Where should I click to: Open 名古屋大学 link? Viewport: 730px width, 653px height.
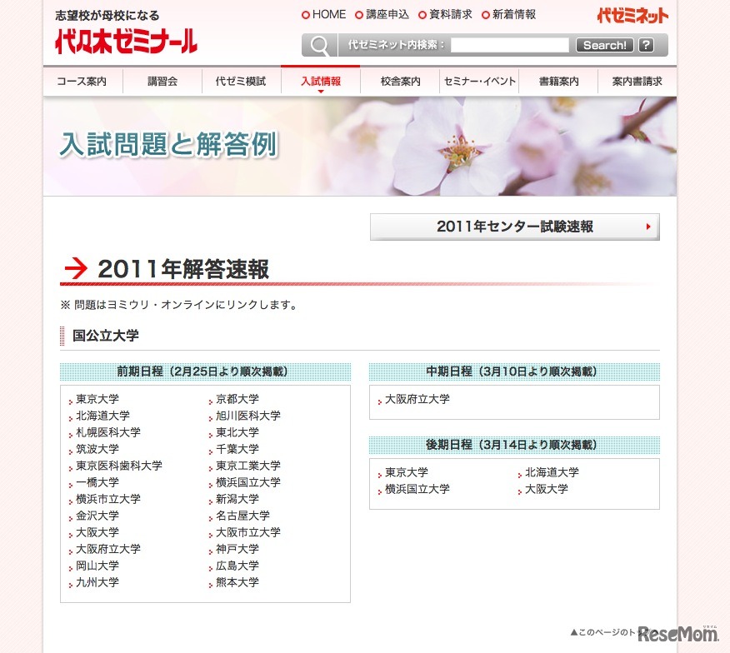point(242,516)
